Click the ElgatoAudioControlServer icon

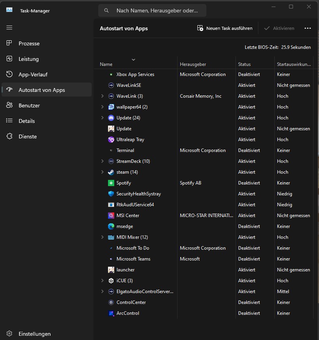(x=111, y=292)
